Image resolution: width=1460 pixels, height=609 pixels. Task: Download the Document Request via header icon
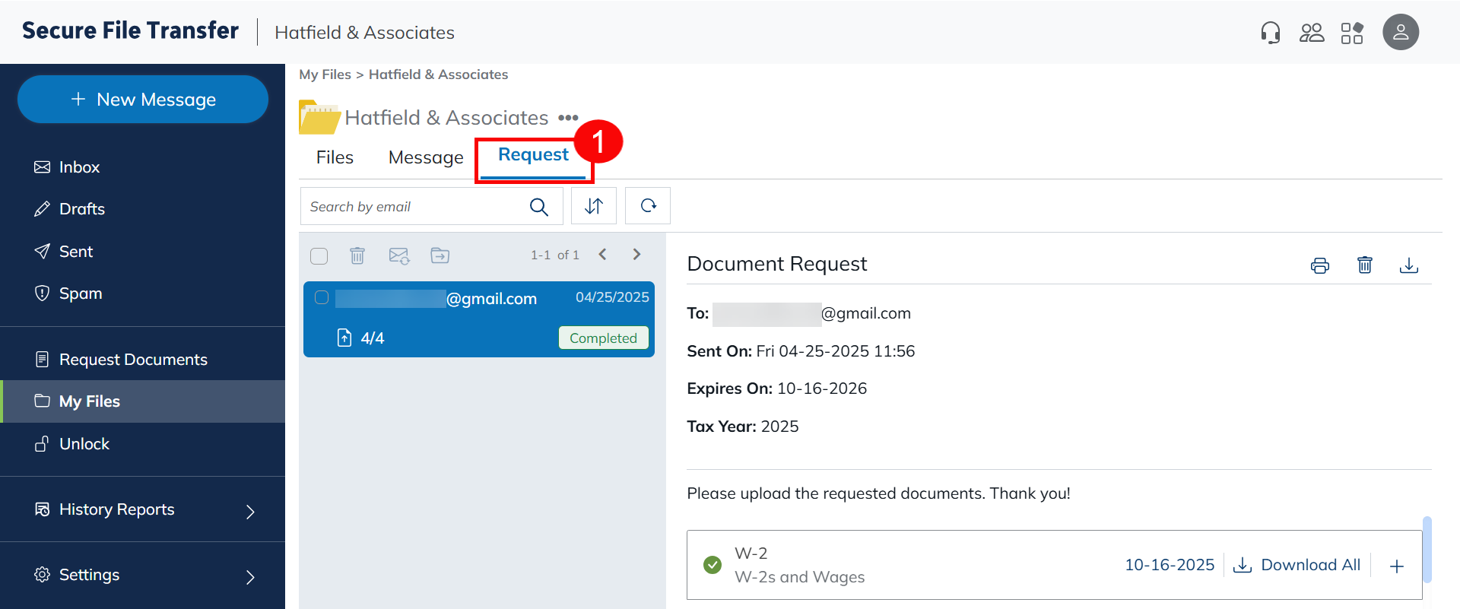click(x=1408, y=265)
